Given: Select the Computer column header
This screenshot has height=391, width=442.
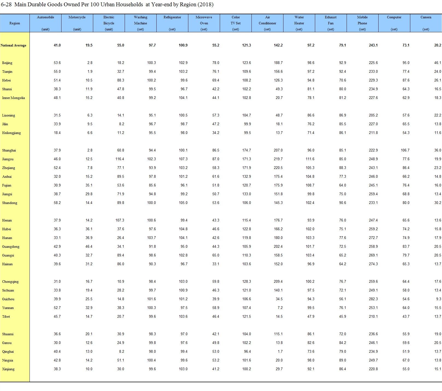Looking at the screenshot, I should [394, 23].
